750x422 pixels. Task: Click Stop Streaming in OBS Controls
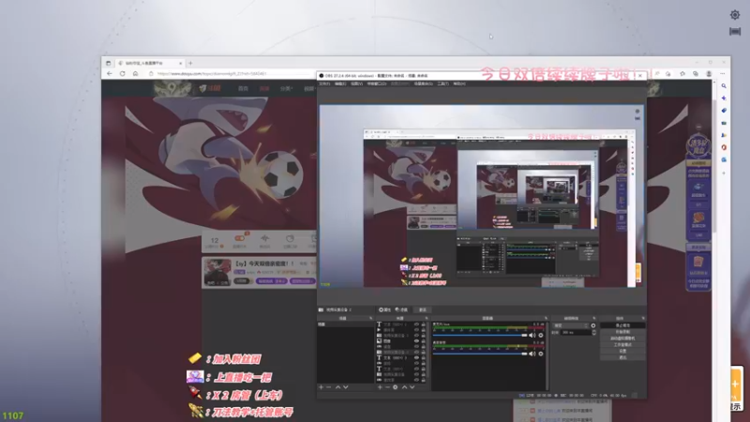pos(622,325)
